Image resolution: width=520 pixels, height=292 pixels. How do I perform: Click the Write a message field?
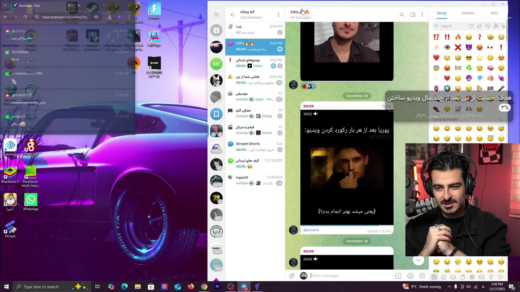351,276
